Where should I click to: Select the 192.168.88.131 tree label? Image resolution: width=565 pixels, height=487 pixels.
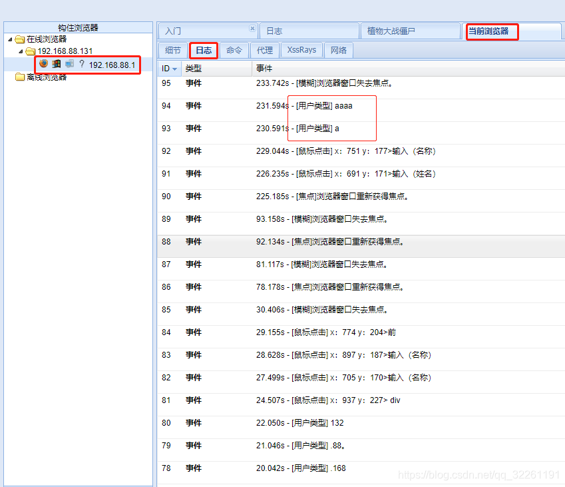click(x=65, y=51)
